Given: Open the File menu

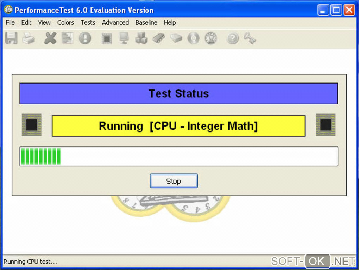Looking at the screenshot, I should (10, 23).
